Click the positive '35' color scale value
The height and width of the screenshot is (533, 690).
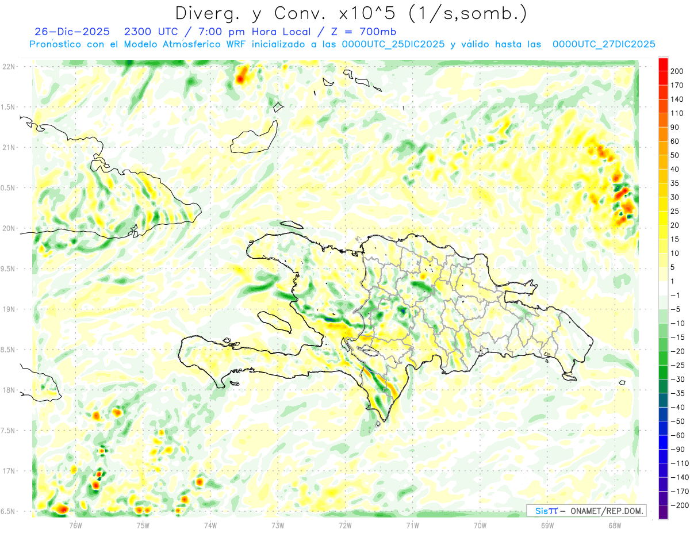point(675,183)
